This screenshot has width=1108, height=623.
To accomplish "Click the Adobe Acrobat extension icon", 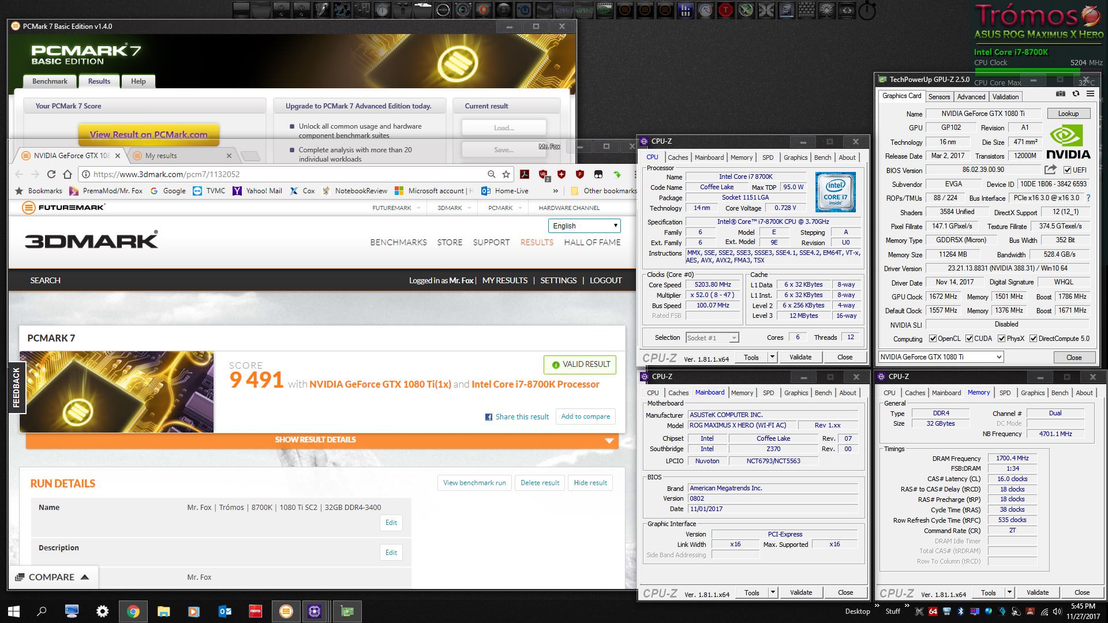I will [525, 174].
